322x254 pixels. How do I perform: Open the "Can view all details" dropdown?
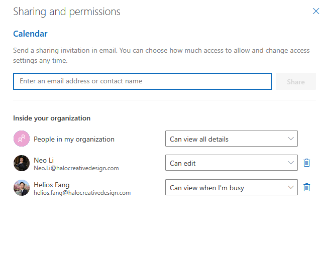(231, 139)
